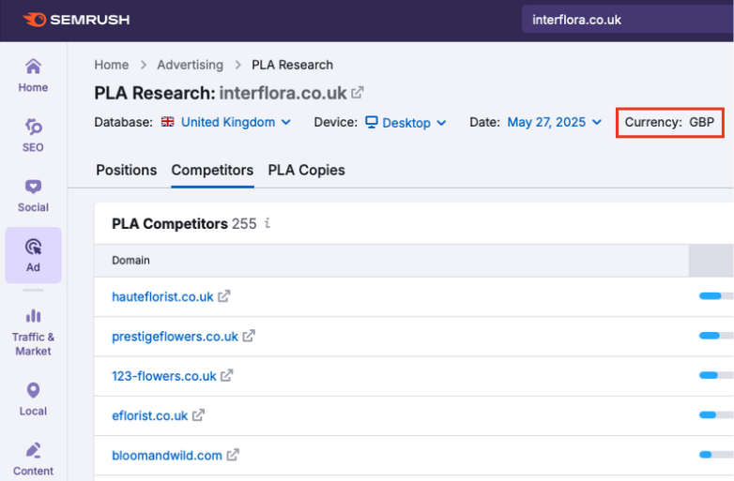The height and width of the screenshot is (481, 734).
Task: Open the bloomandwild.com competitor link
Action: (167, 455)
